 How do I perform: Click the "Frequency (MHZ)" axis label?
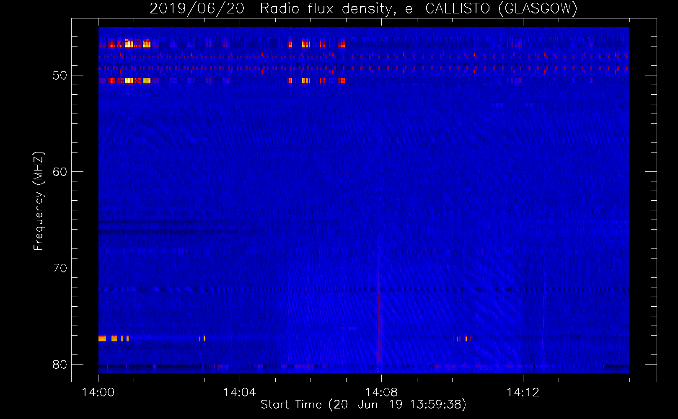point(38,201)
